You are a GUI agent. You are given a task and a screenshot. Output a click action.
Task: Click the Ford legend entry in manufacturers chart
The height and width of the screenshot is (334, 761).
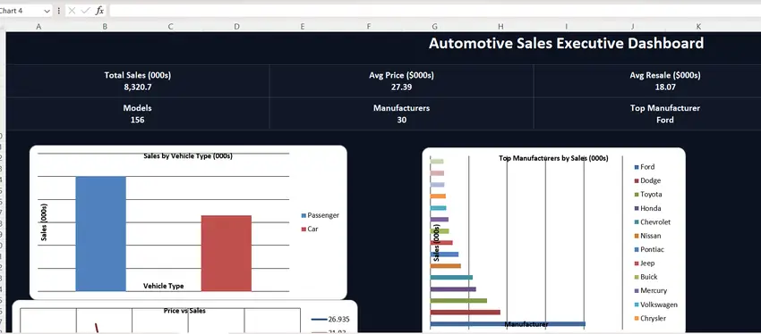[x=645, y=167]
